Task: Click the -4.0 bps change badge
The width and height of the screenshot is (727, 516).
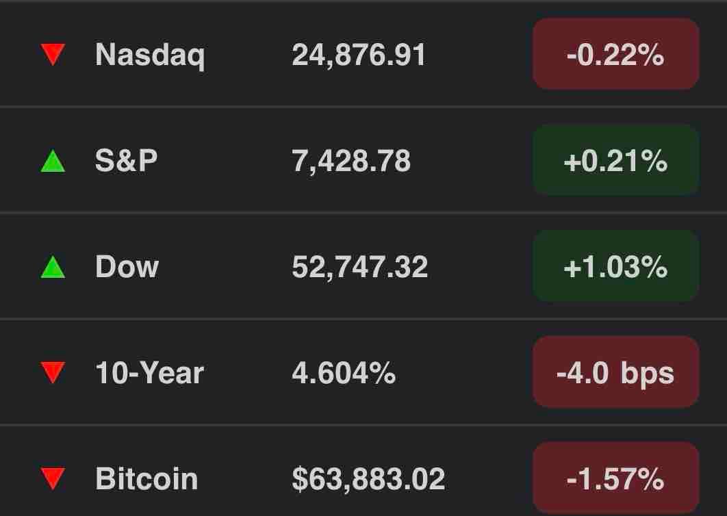Action: click(615, 373)
